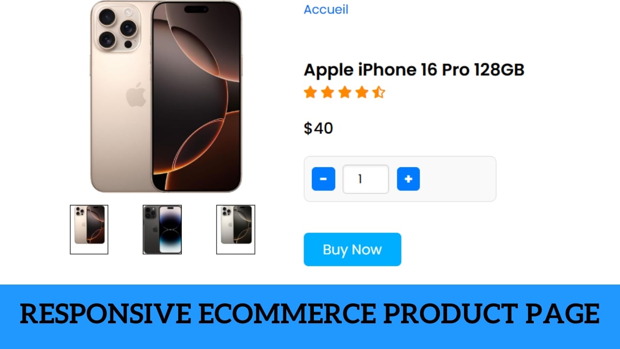
Task: Click the Apple logo on phone back
Action: tap(136, 95)
